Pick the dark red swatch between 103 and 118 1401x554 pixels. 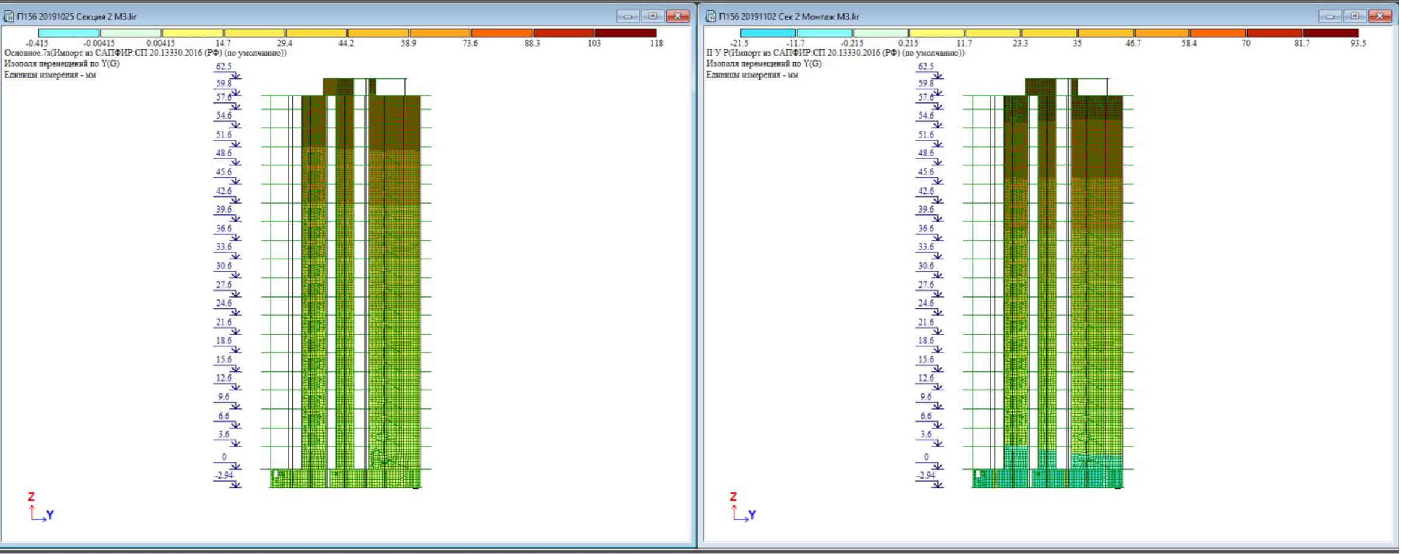coord(625,33)
